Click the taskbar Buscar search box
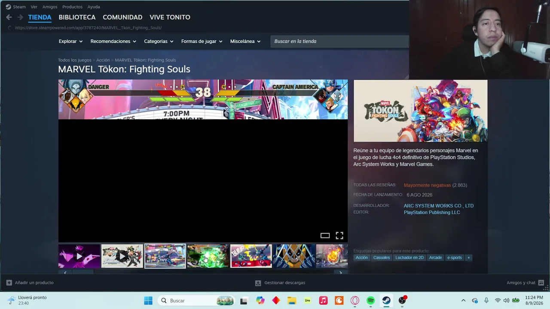Image resolution: width=550 pixels, height=309 pixels. (x=196, y=300)
